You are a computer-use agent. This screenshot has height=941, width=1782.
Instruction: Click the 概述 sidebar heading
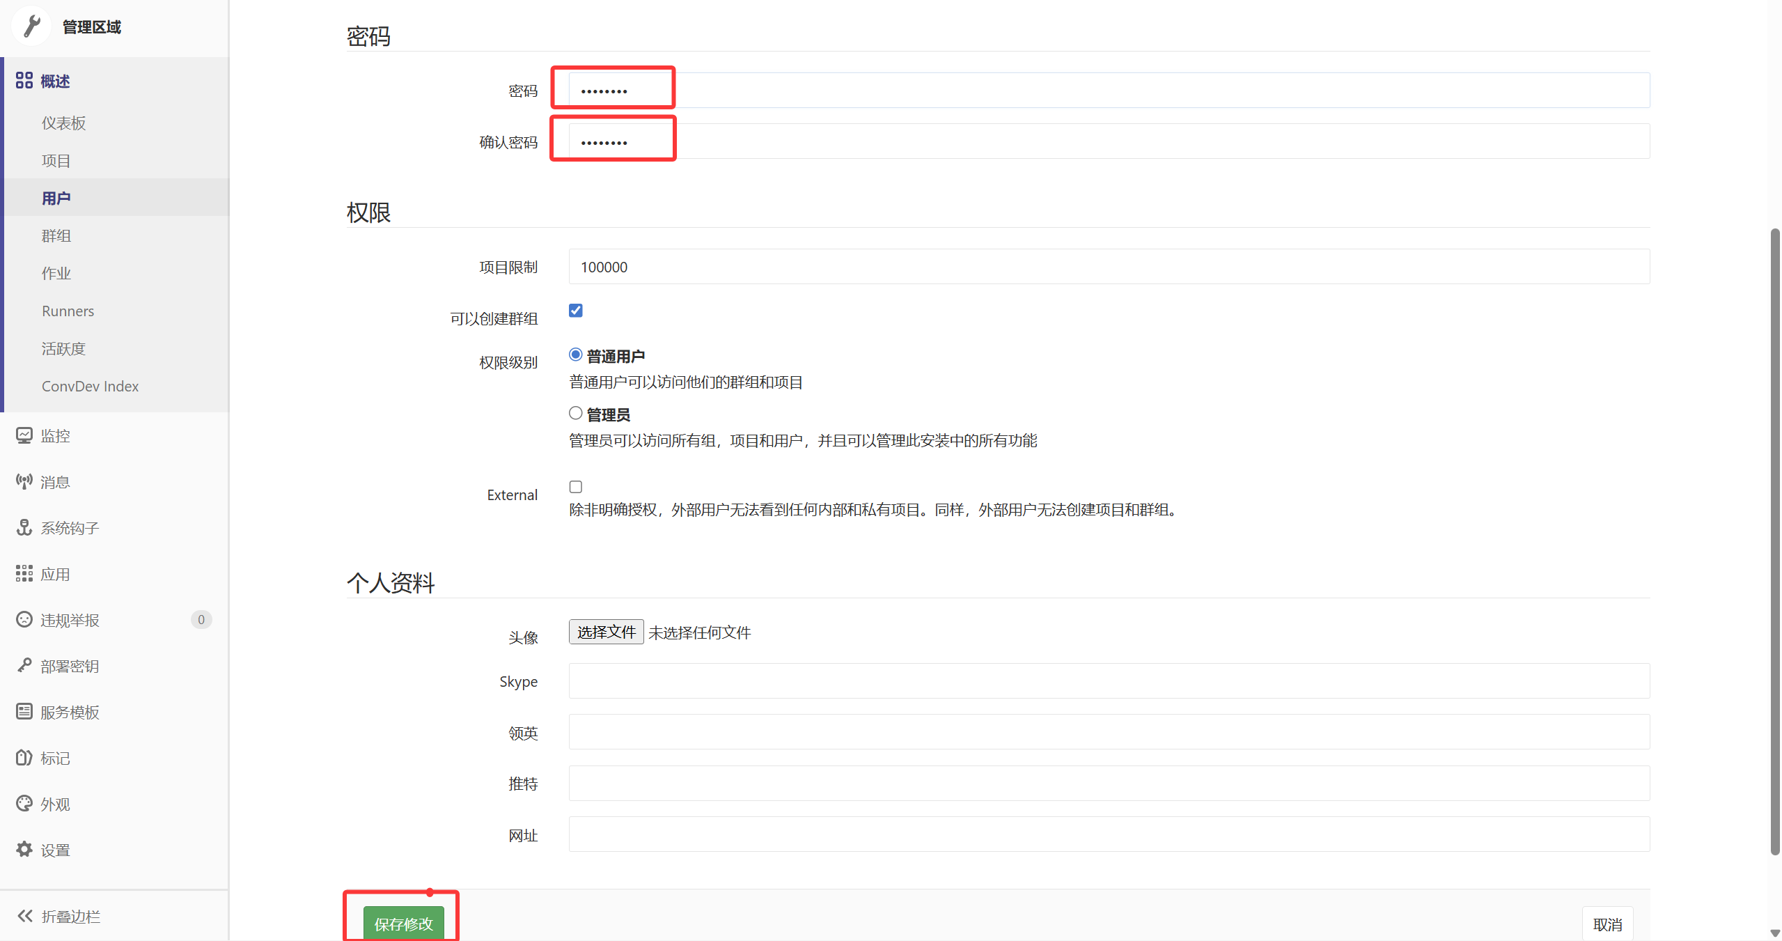55,81
